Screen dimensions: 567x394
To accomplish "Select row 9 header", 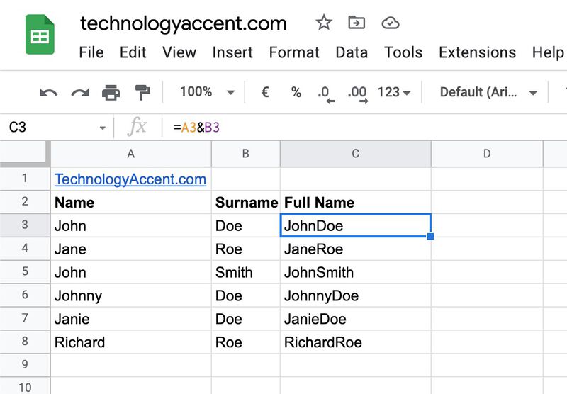I will [x=25, y=364].
